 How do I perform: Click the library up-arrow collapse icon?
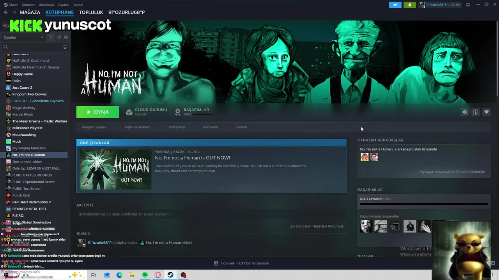click(51, 37)
